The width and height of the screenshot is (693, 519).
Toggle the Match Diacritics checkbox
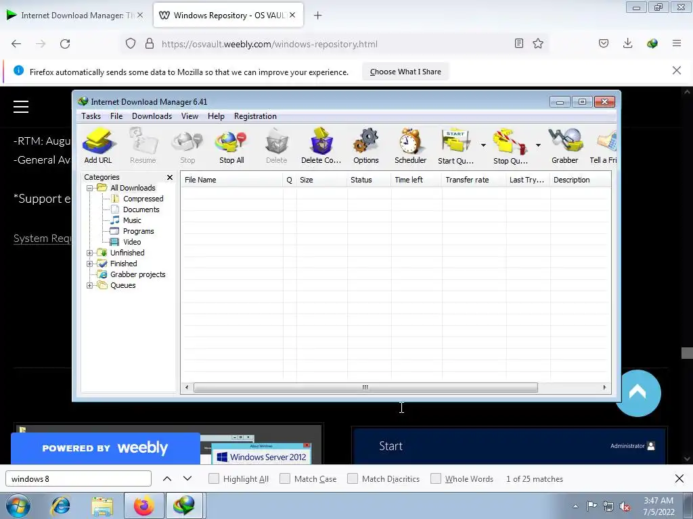(352, 479)
